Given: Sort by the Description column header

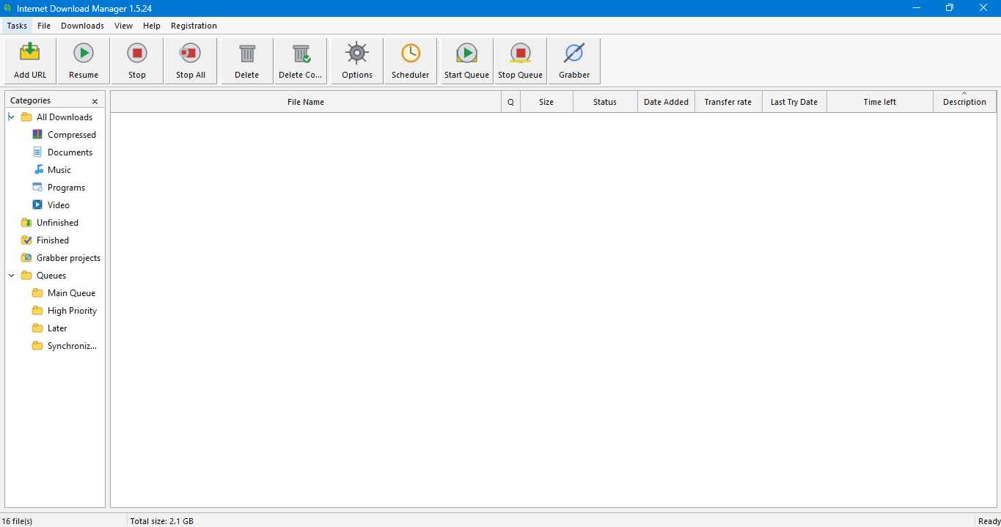Looking at the screenshot, I should coord(964,102).
